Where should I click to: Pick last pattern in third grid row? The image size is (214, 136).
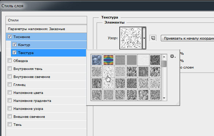(155, 83)
